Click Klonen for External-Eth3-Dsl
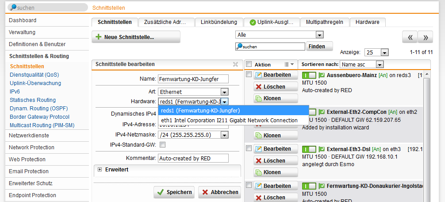This screenshot has width=445, height=202. (276, 172)
